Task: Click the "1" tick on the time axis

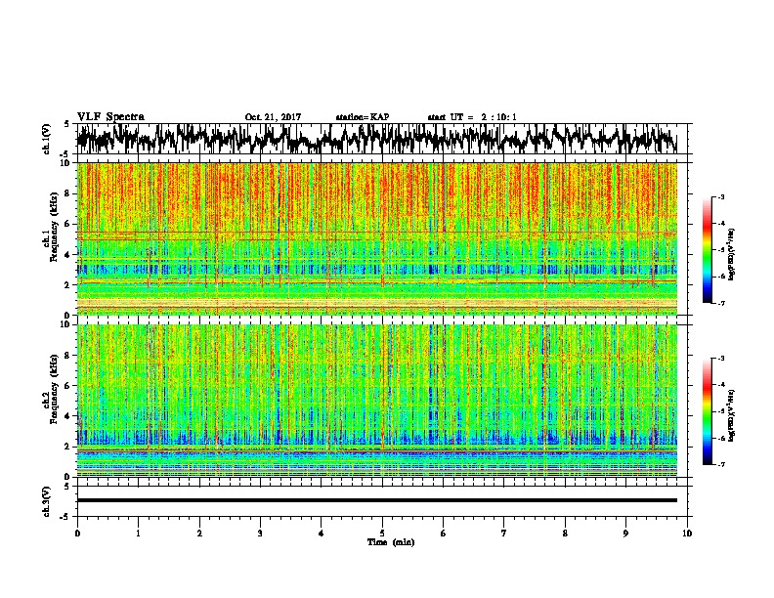Action: (138, 533)
